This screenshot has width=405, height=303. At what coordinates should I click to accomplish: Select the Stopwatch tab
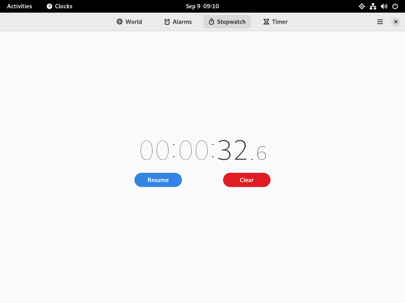[x=227, y=22]
